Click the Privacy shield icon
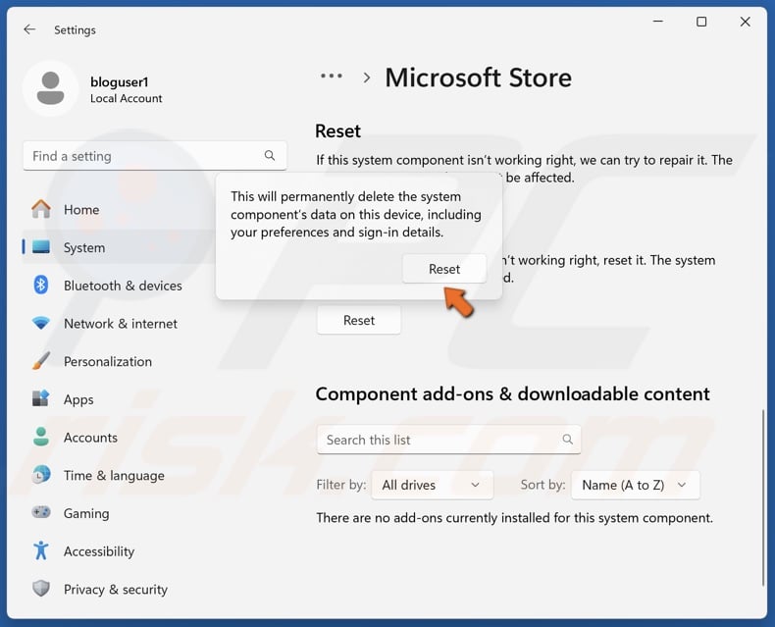 click(41, 589)
